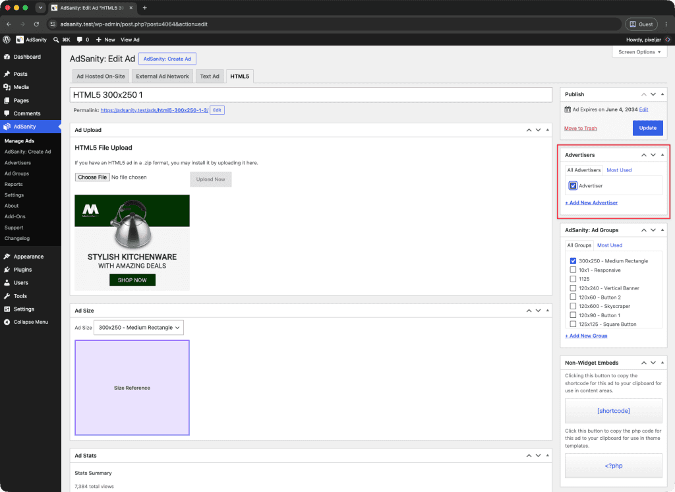Check 120x240 - Vertical Banner group

point(573,288)
